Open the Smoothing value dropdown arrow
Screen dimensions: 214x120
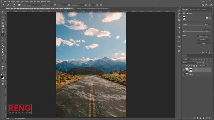tap(83, 5)
